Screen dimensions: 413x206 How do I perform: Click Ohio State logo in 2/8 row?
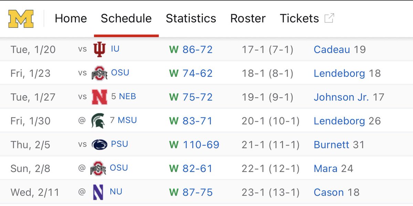(98, 169)
